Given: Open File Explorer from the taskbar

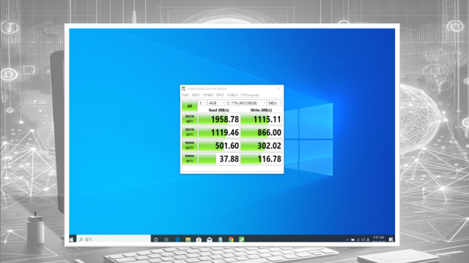Looking at the screenshot, I should click(188, 240).
